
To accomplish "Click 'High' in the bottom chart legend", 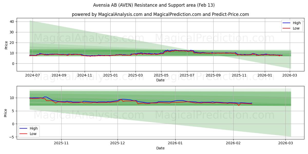I will tap(34, 128).
